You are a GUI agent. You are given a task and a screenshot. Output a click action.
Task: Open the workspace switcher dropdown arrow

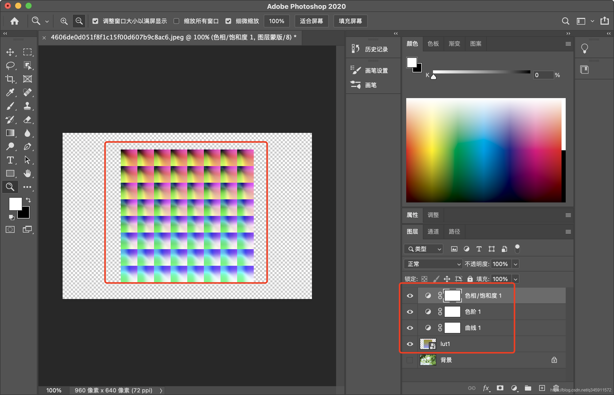pyautogui.click(x=592, y=21)
